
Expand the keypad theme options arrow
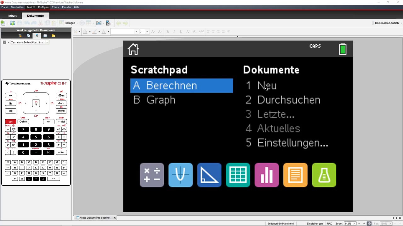8,42
